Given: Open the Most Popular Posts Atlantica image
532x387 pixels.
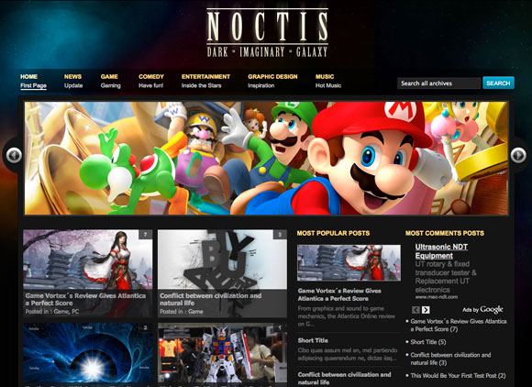Looking at the screenshot, I should click(349, 263).
